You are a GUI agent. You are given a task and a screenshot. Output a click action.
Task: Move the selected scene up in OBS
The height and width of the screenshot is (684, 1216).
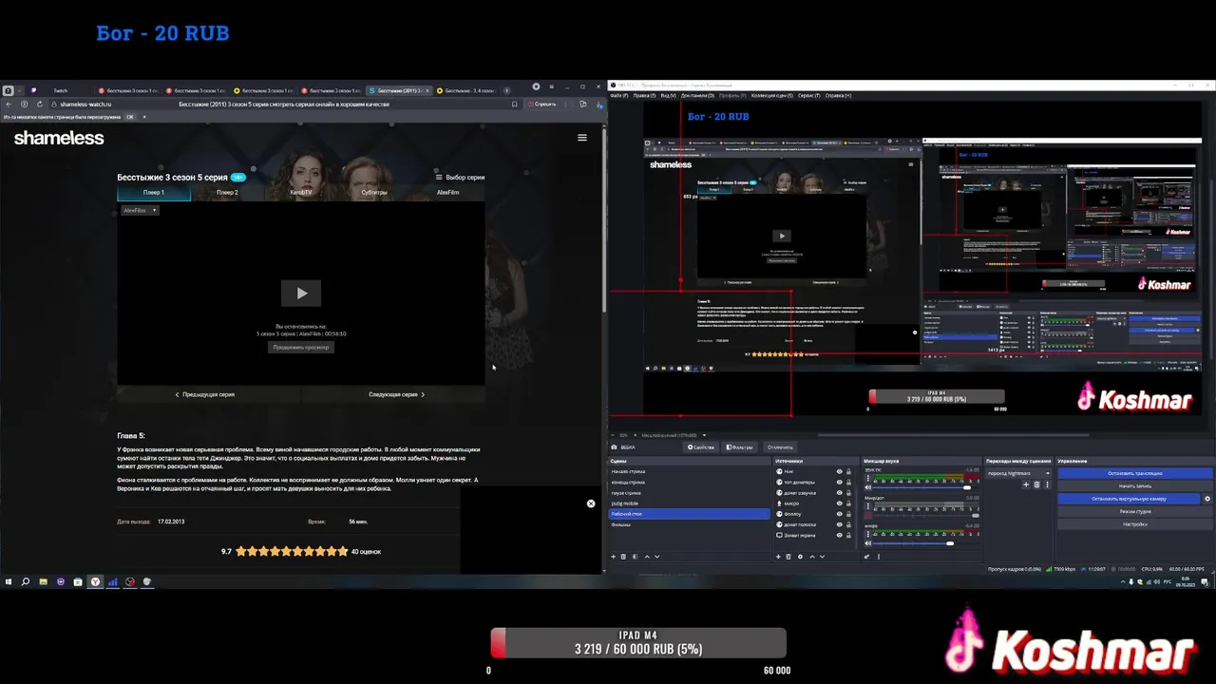pos(647,556)
